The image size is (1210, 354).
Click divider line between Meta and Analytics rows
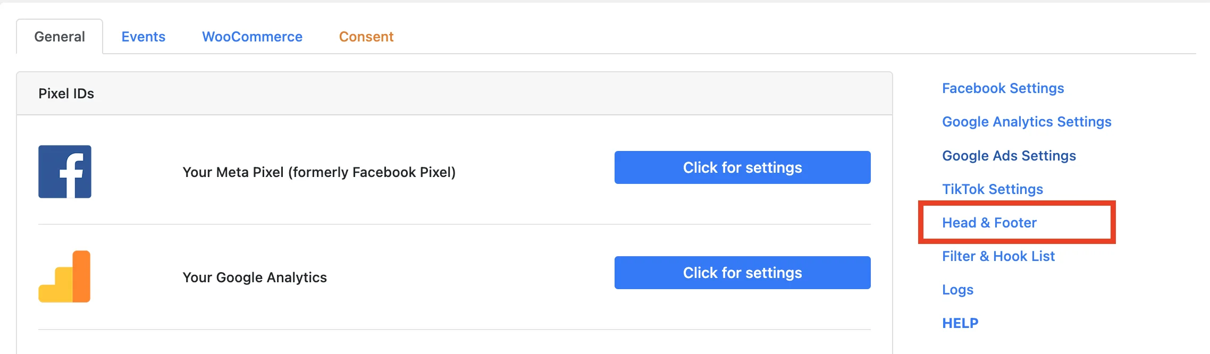coord(455,224)
